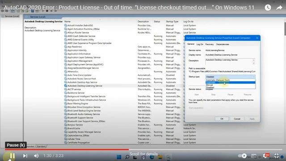The width and height of the screenshot is (286, 161).
Task: Exit full screen mode
Action: 277,156
